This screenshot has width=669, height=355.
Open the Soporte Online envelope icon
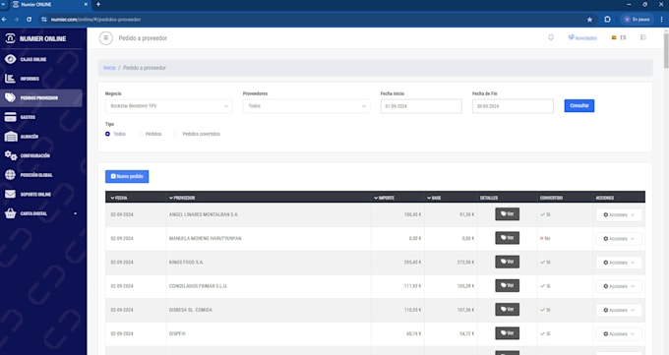(x=10, y=194)
